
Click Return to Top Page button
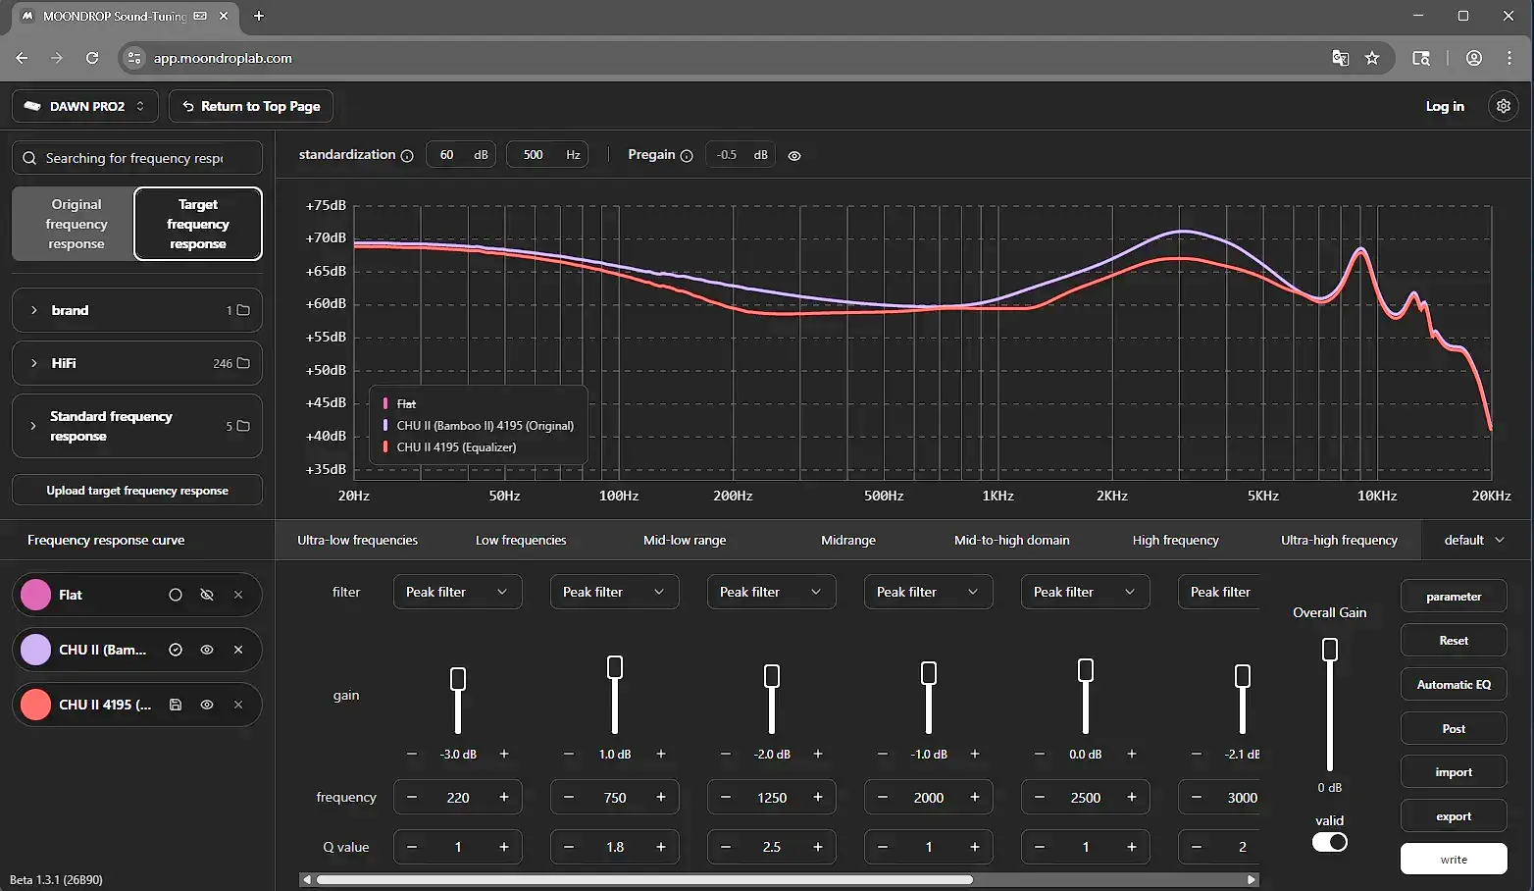(251, 106)
